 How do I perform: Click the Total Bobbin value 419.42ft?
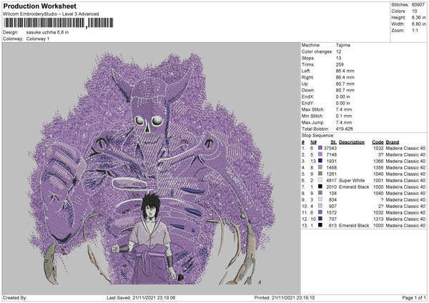click(345, 129)
